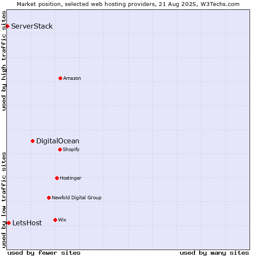Select the DigitalOcean label
Image resolution: width=256 pixels, height=256 pixels.
tap(58, 141)
